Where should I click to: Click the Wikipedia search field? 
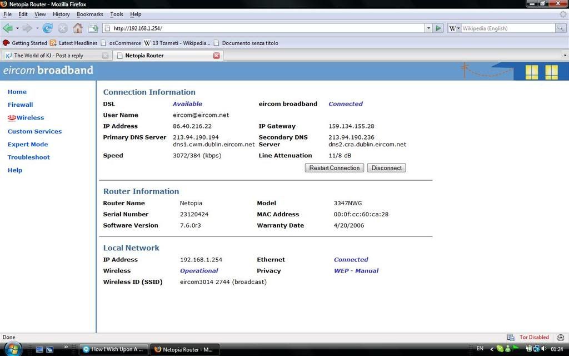click(x=508, y=28)
